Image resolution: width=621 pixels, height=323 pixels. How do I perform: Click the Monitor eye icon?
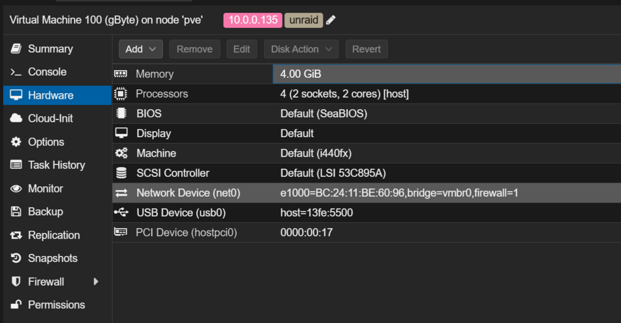point(16,188)
